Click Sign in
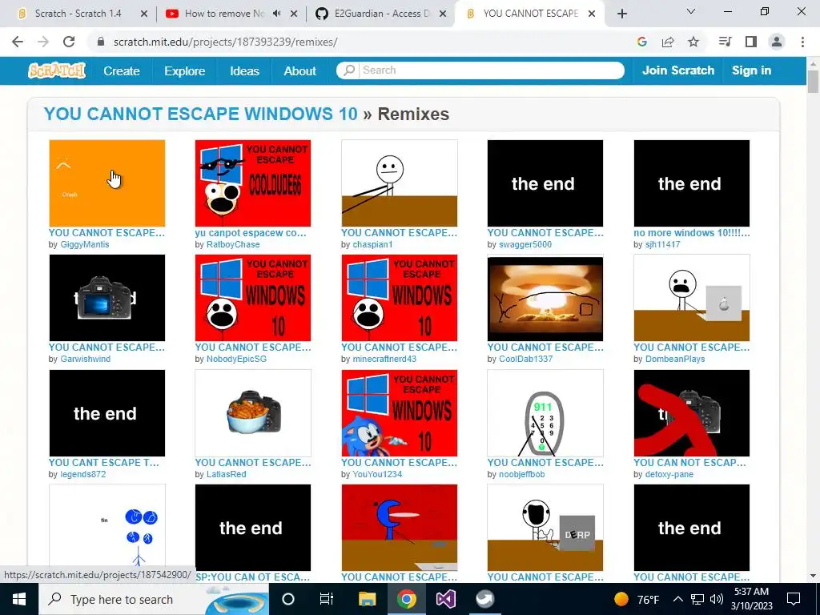The width and height of the screenshot is (820, 615). 751,70
